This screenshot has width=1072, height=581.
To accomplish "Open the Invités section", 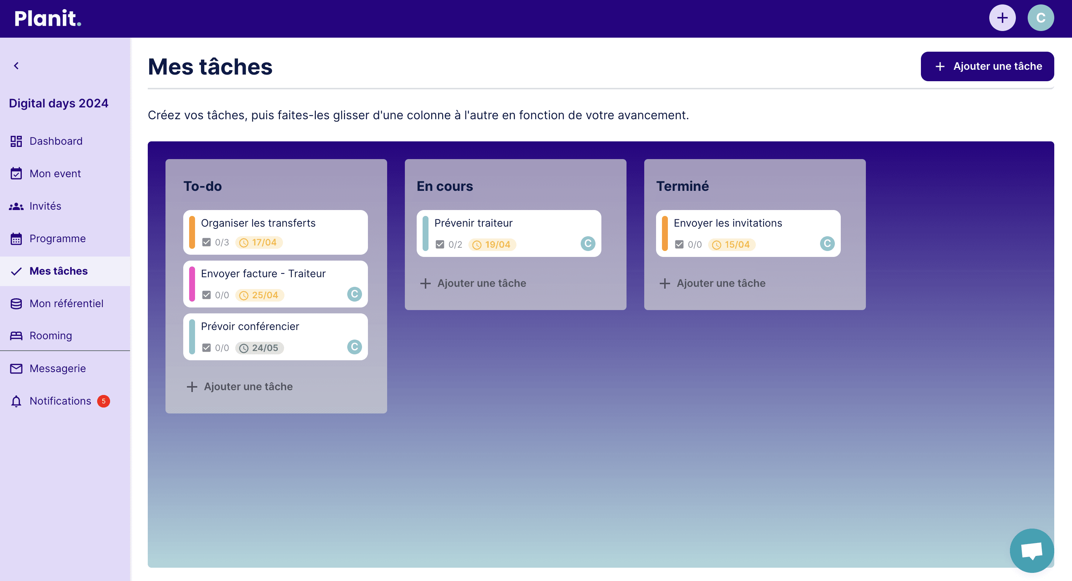I will [x=65, y=206].
